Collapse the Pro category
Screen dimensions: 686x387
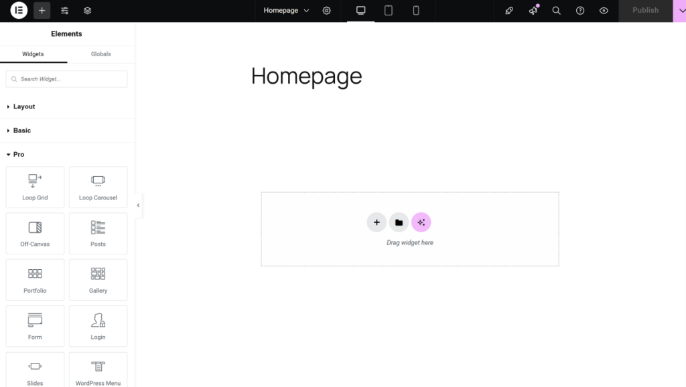pyautogui.click(x=66, y=155)
